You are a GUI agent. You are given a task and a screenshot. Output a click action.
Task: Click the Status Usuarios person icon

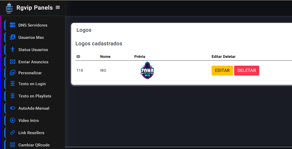click(13, 49)
